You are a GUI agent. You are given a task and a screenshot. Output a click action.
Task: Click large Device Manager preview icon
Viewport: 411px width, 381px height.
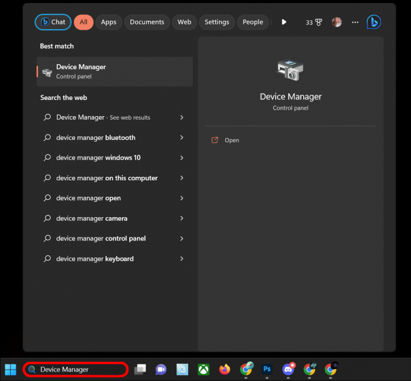(291, 70)
